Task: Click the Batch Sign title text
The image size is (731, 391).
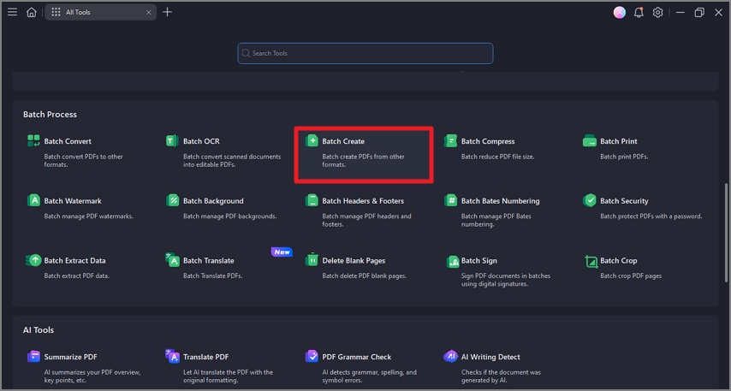Action: coord(478,260)
